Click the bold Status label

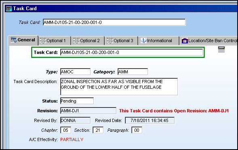(x=50, y=101)
